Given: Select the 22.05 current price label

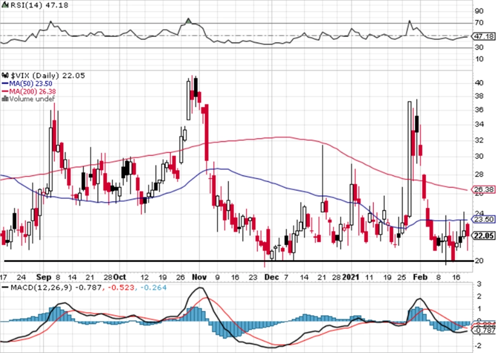Looking at the screenshot, I should coord(484,236).
